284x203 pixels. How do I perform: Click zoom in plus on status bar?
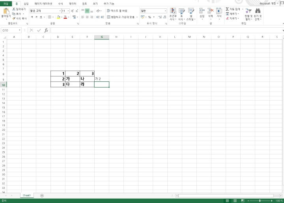click(271, 201)
